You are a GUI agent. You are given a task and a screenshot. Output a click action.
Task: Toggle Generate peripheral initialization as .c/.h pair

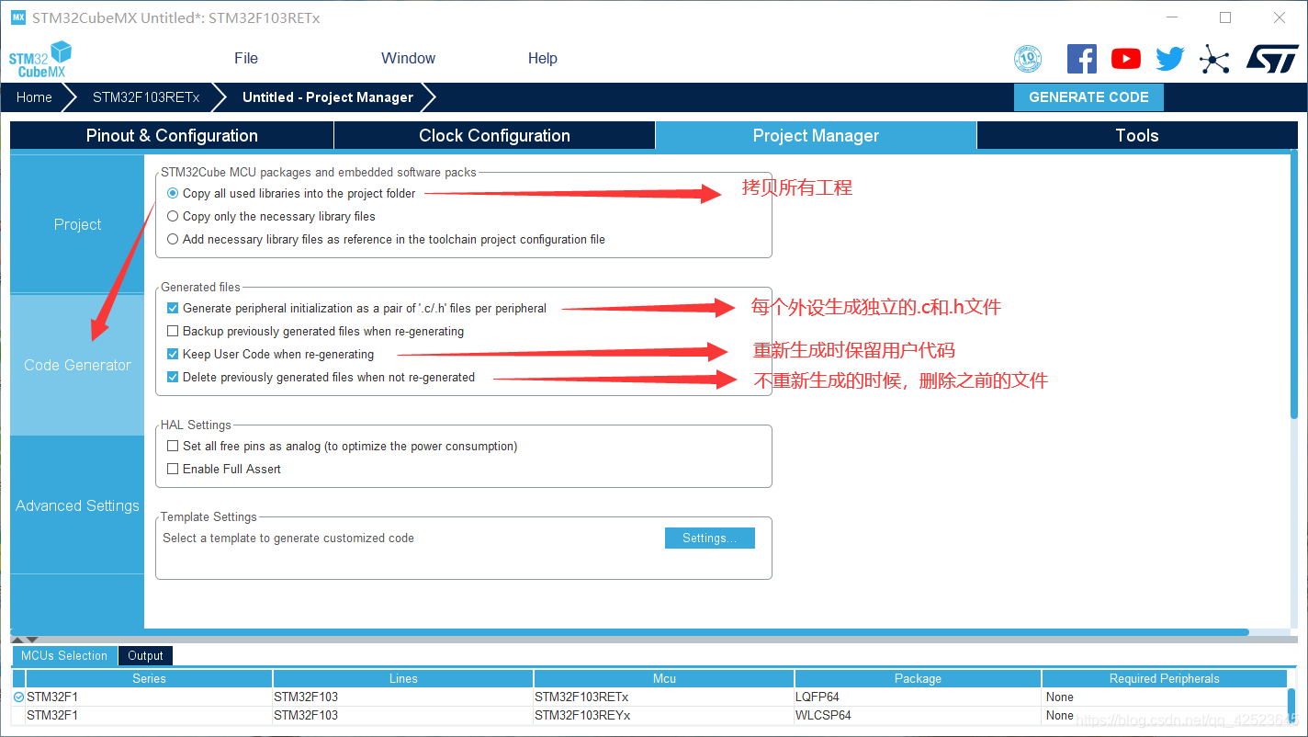(173, 309)
